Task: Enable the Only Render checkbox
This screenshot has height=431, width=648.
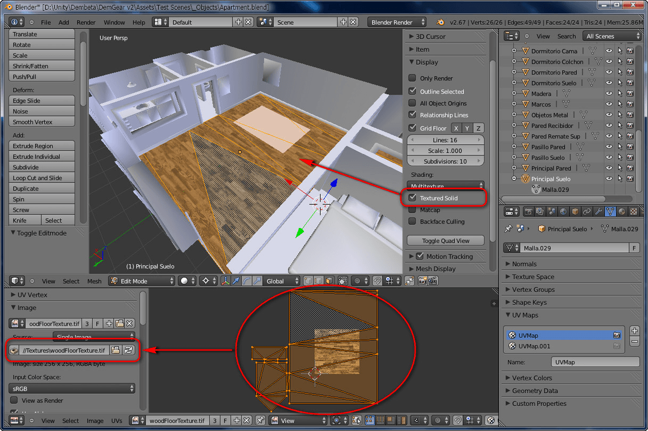Action: click(411, 78)
